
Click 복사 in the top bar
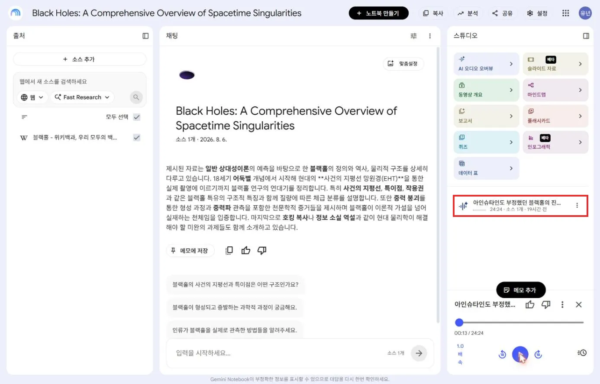433,13
